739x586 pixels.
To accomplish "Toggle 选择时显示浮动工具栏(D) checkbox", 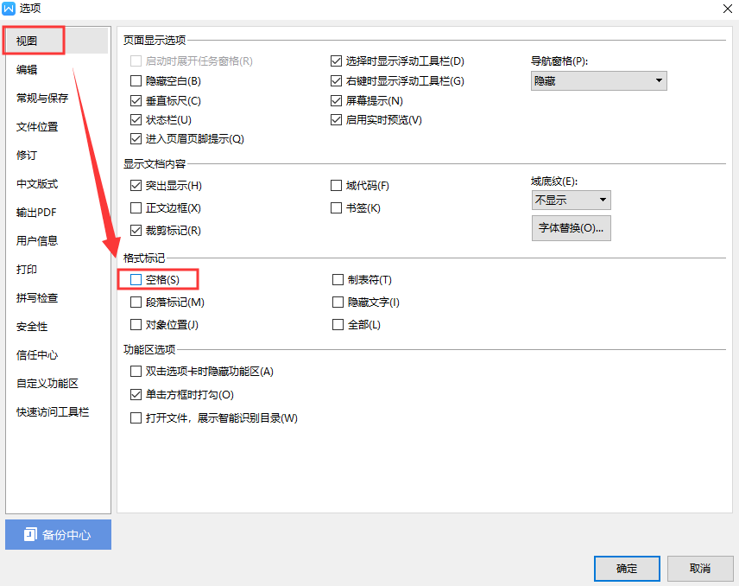I will click(336, 61).
